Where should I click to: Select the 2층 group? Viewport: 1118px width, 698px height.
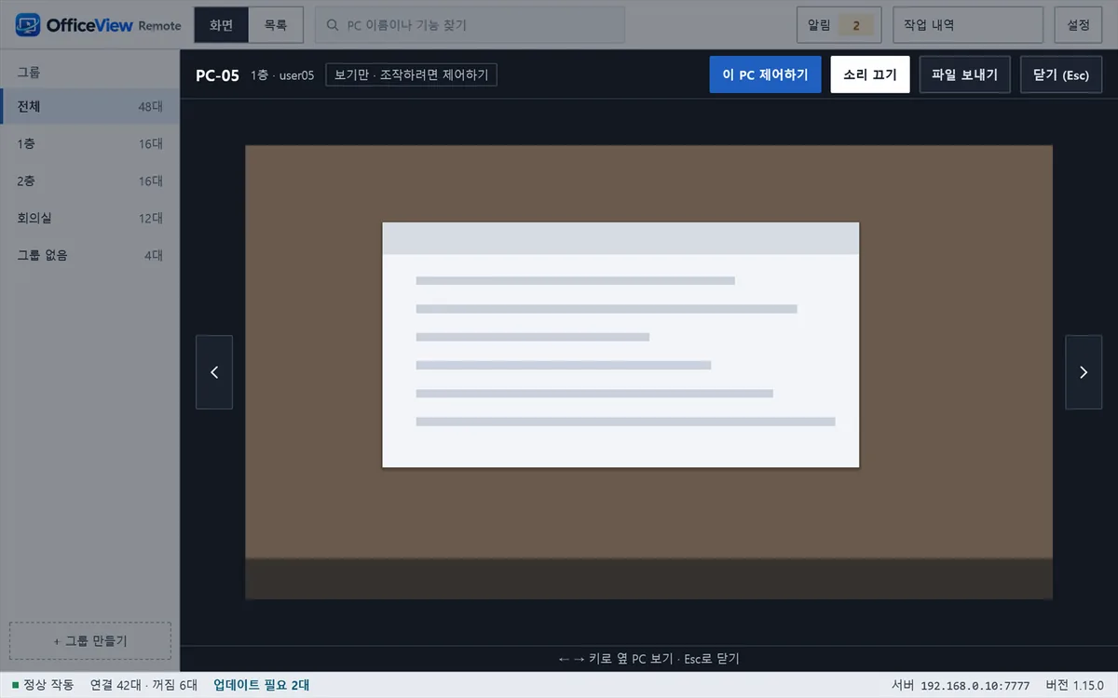point(89,181)
